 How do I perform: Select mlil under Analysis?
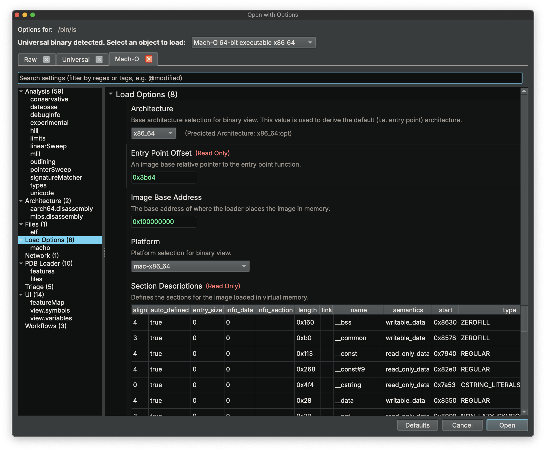35,154
